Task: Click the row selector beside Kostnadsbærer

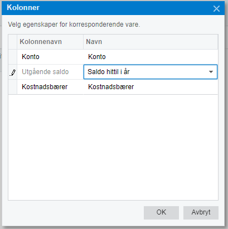Action: click(x=13, y=87)
